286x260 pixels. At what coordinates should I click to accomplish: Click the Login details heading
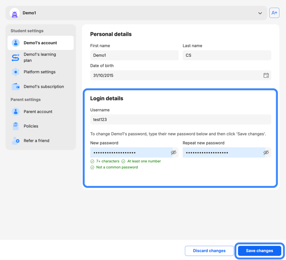click(107, 98)
